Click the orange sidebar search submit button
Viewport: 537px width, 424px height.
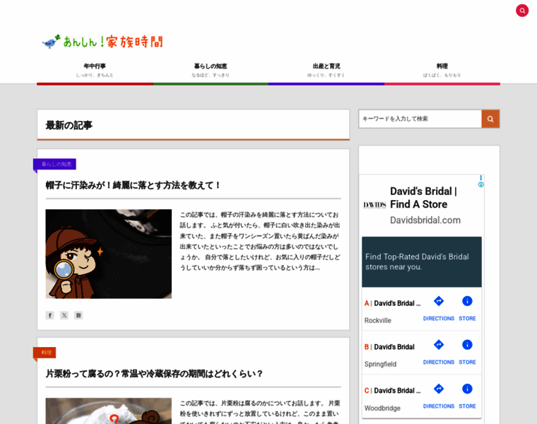(x=490, y=119)
